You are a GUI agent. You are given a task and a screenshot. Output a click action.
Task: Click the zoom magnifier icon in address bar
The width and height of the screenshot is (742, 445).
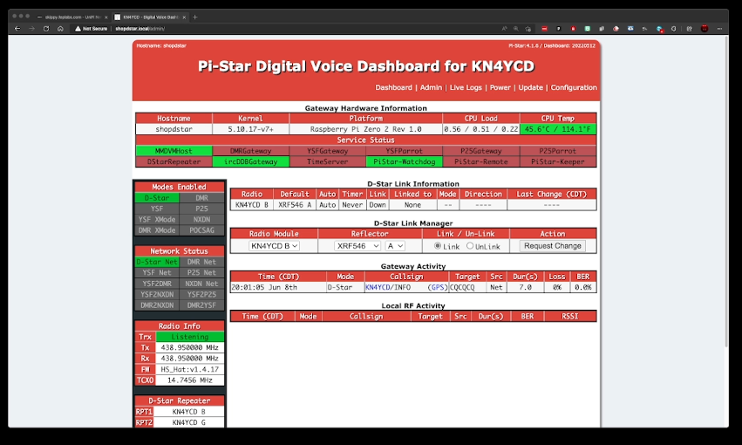[514, 28]
